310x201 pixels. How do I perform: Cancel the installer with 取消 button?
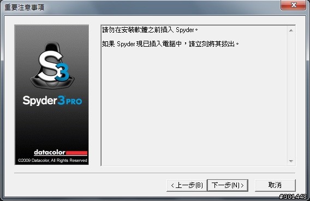pyautogui.click(x=275, y=185)
